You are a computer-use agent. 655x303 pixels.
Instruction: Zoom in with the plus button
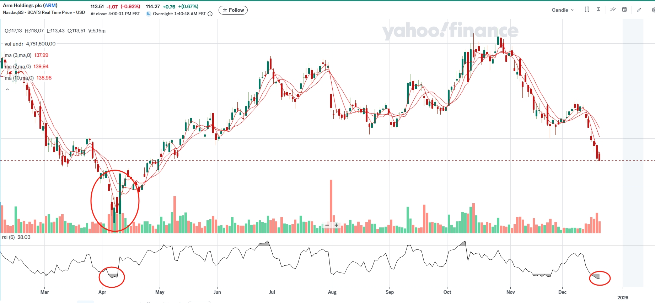pyautogui.click(x=336, y=225)
